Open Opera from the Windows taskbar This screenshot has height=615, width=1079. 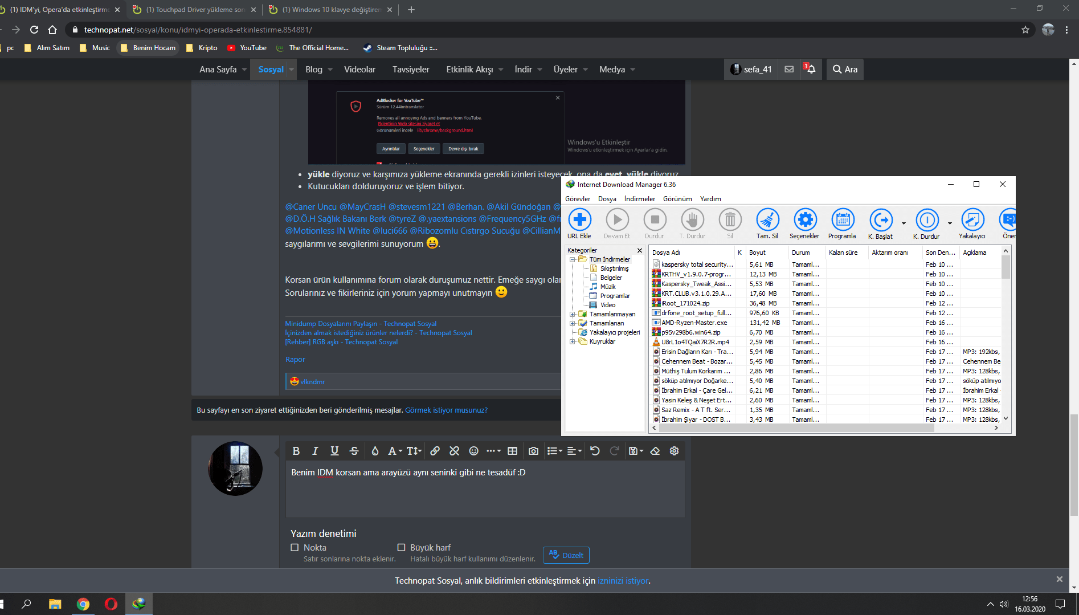(111, 604)
